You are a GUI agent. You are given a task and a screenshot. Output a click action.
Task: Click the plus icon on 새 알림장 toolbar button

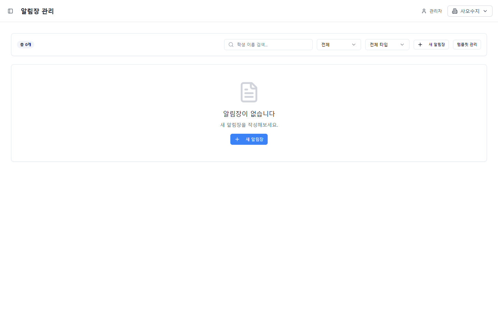[420, 44]
